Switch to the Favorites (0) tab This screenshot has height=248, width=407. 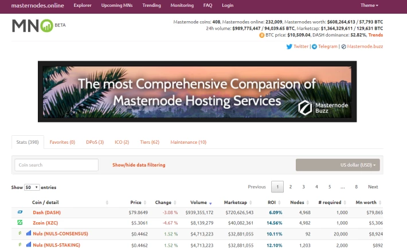[x=62, y=142]
